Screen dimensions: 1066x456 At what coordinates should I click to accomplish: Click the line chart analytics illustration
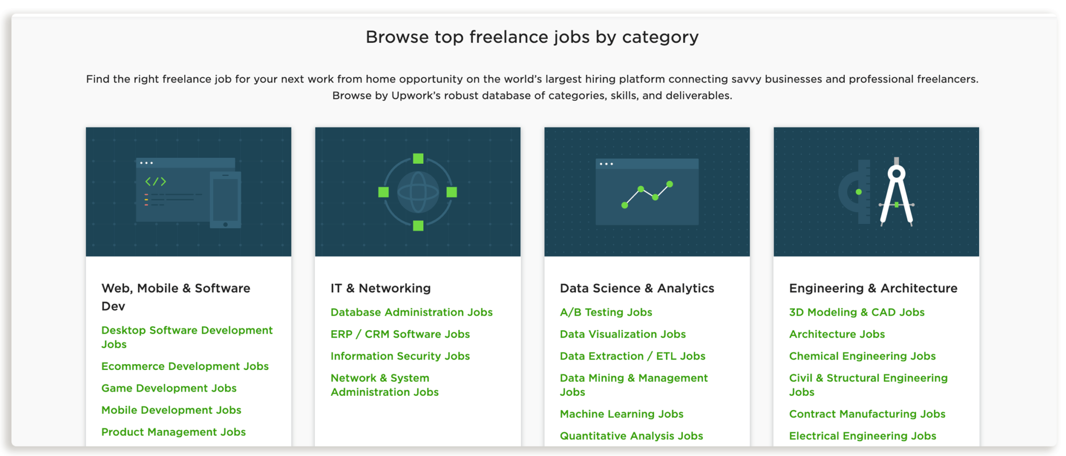tap(647, 192)
